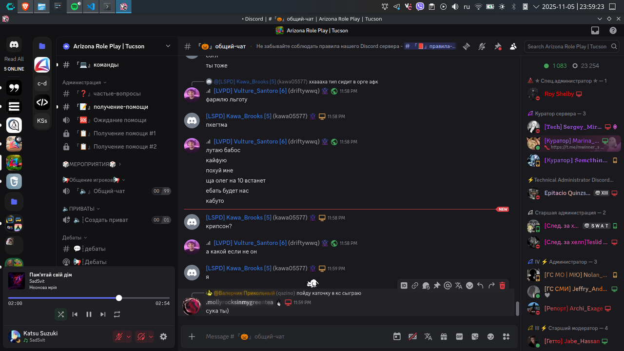624x351 pixels.
Task: Toggle member list visibility
Action: [x=513, y=46]
